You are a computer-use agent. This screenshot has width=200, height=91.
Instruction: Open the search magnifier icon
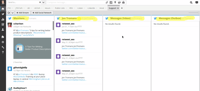click(191, 3)
